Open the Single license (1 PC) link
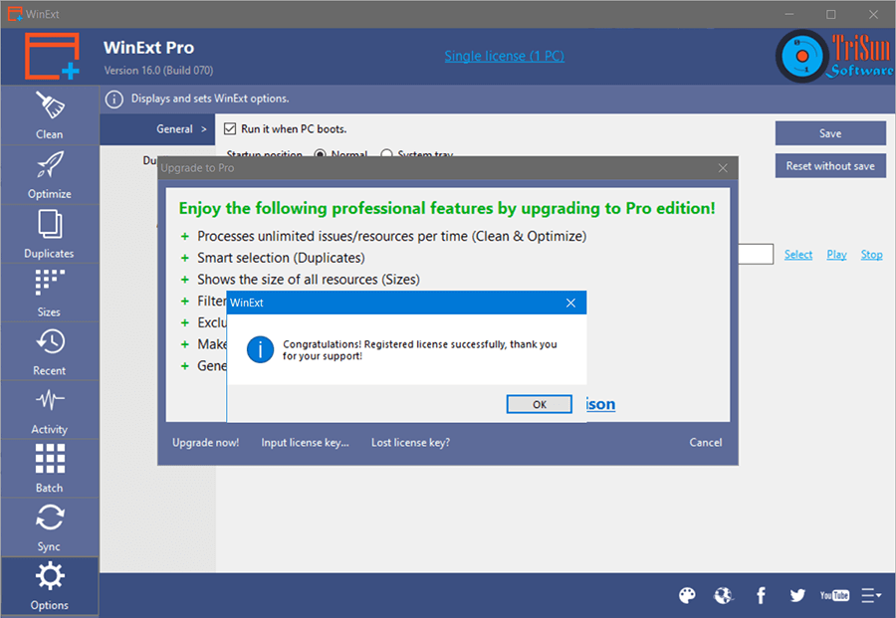This screenshot has height=618, width=896. [504, 56]
